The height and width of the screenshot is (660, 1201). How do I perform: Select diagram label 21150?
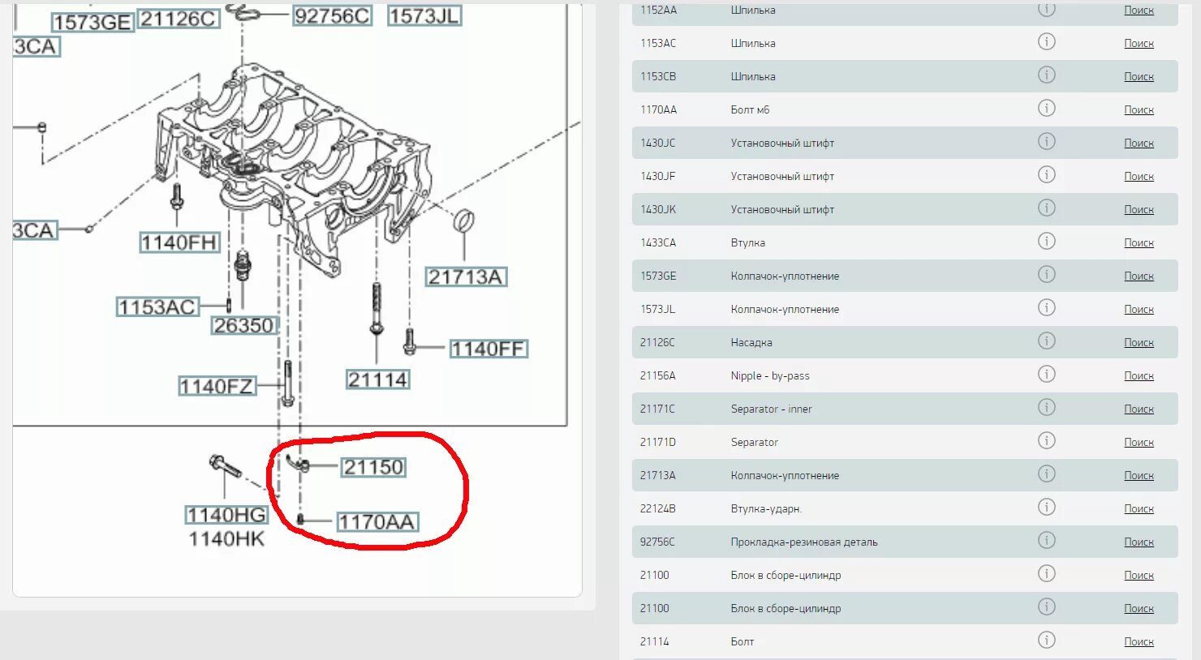point(373,467)
